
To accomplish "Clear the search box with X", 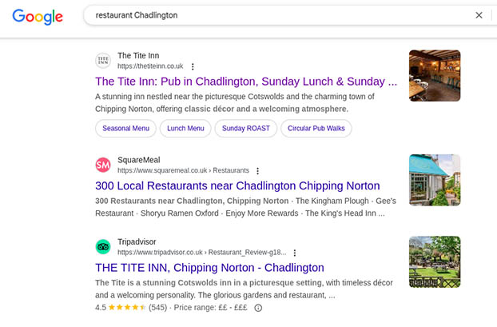I will tap(479, 15).
